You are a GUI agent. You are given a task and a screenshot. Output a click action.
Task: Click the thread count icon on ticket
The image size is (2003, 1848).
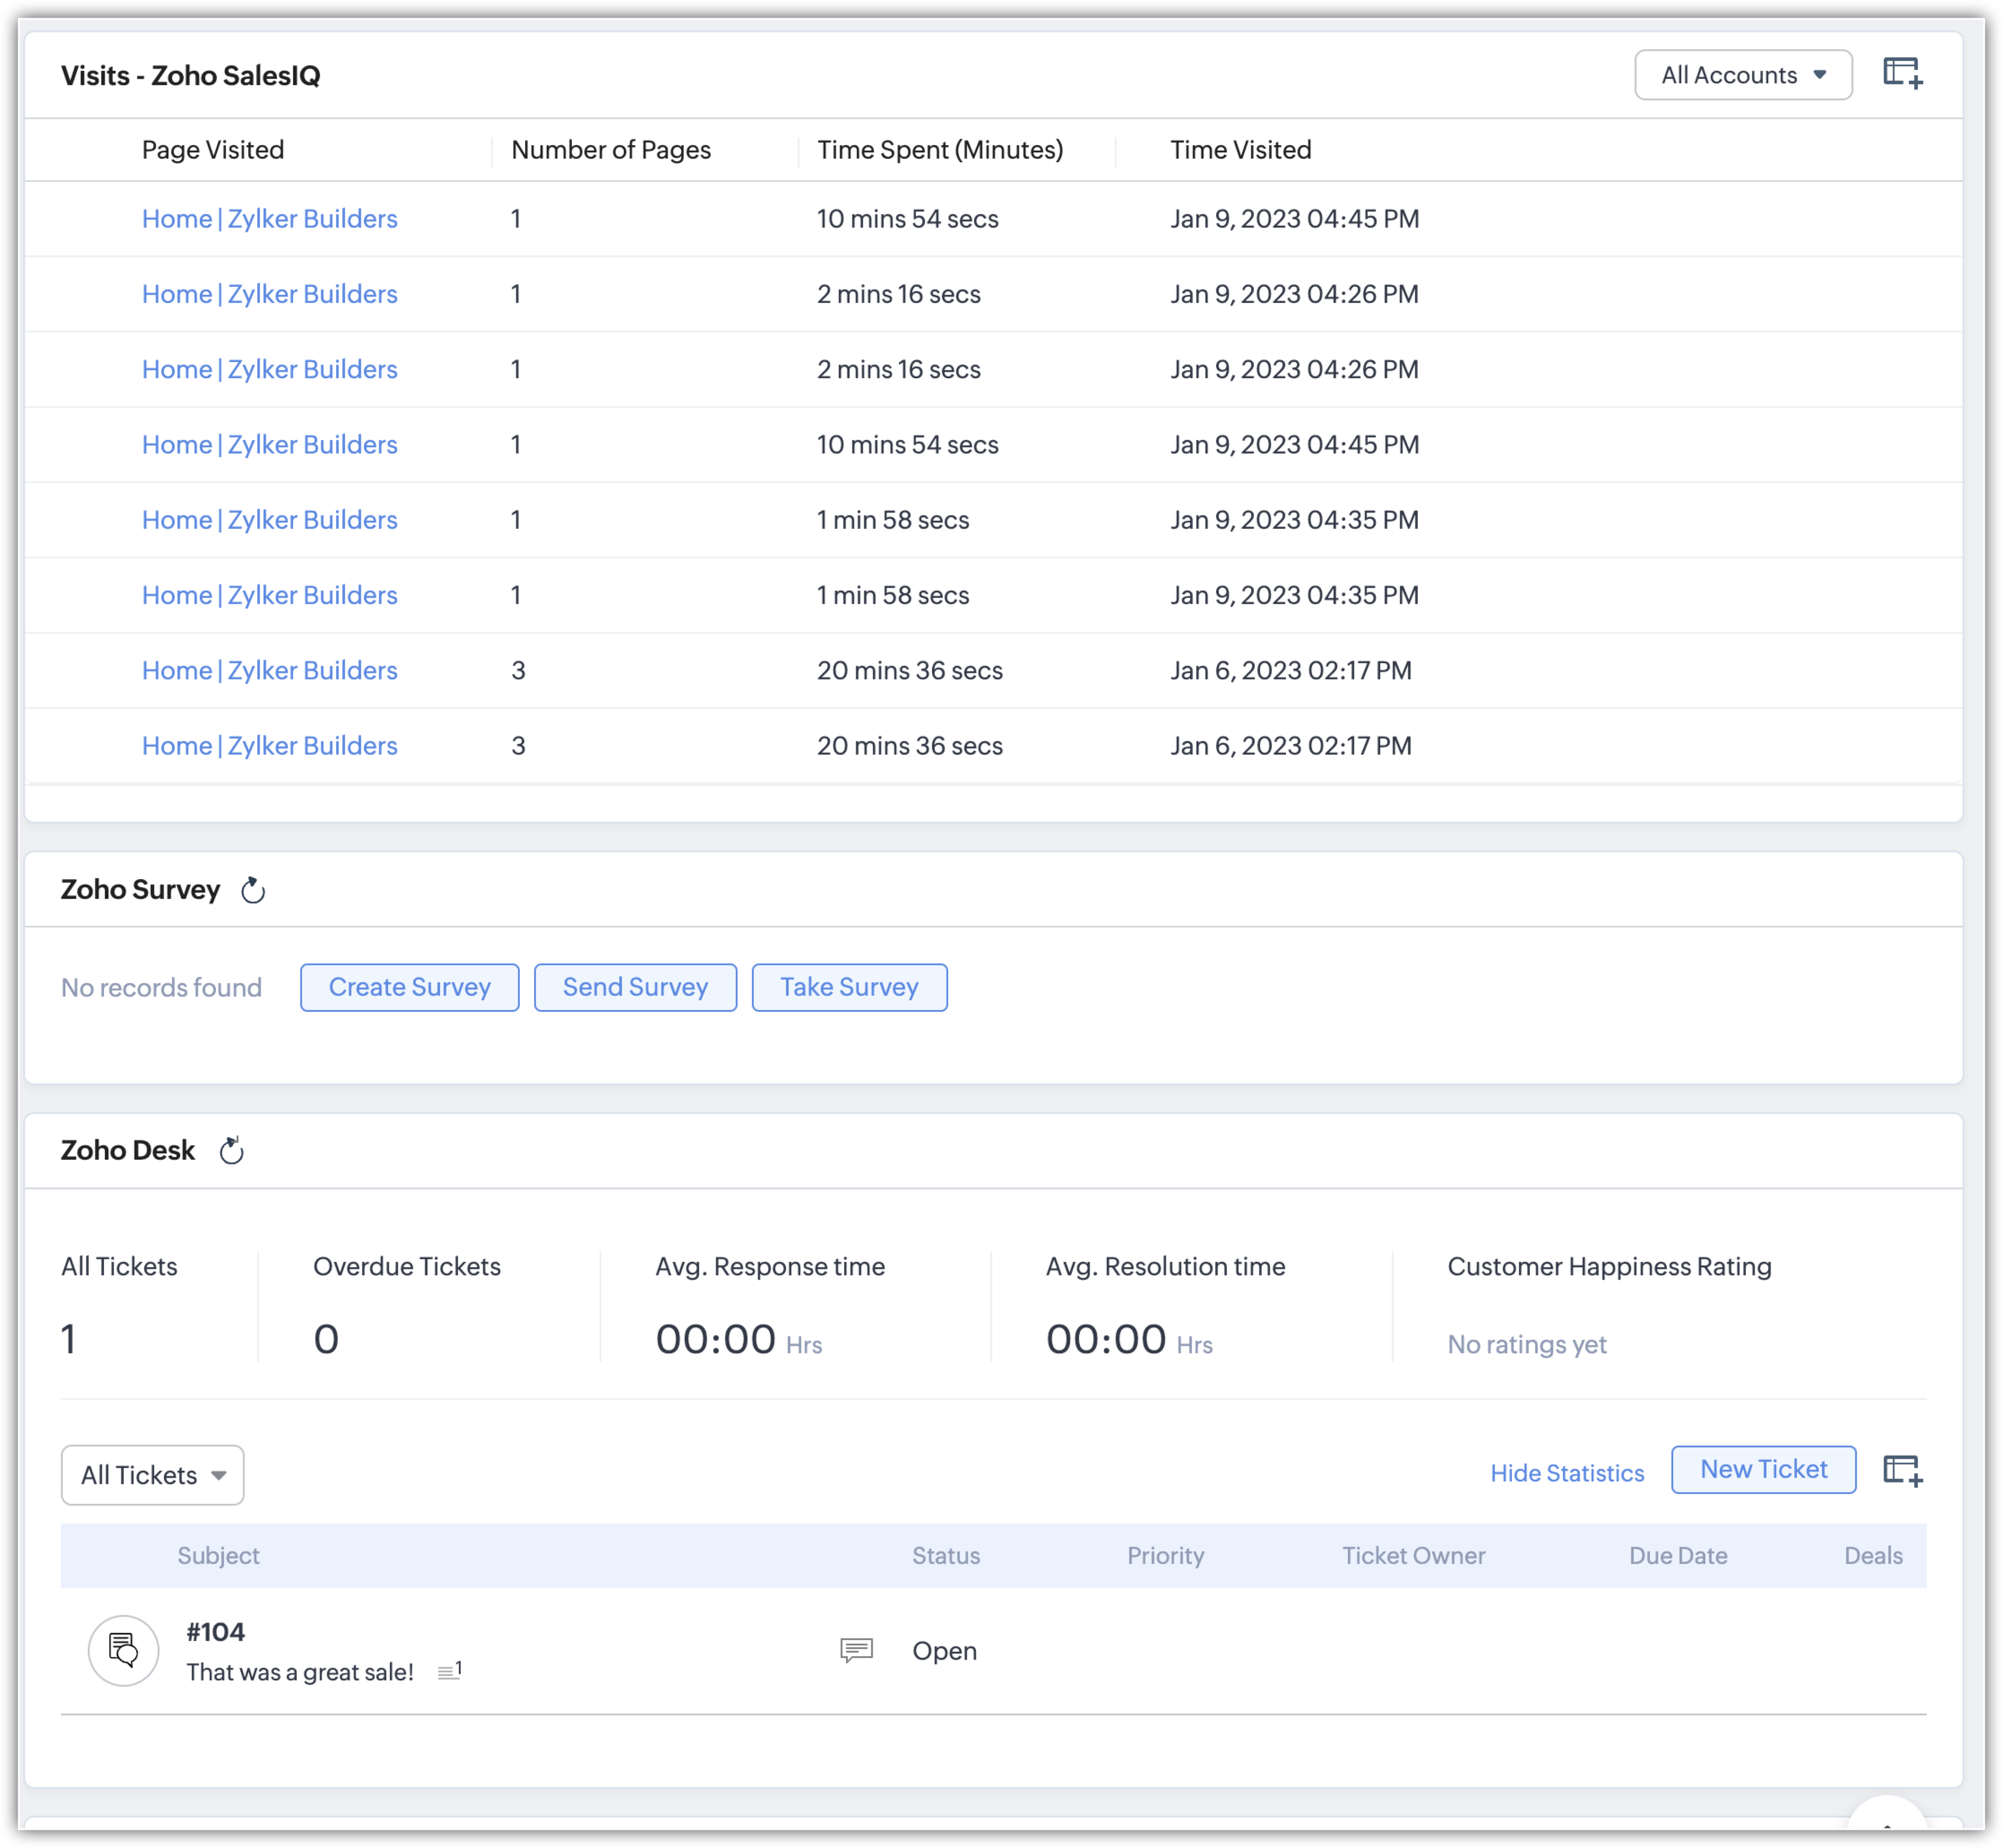coord(449,1671)
